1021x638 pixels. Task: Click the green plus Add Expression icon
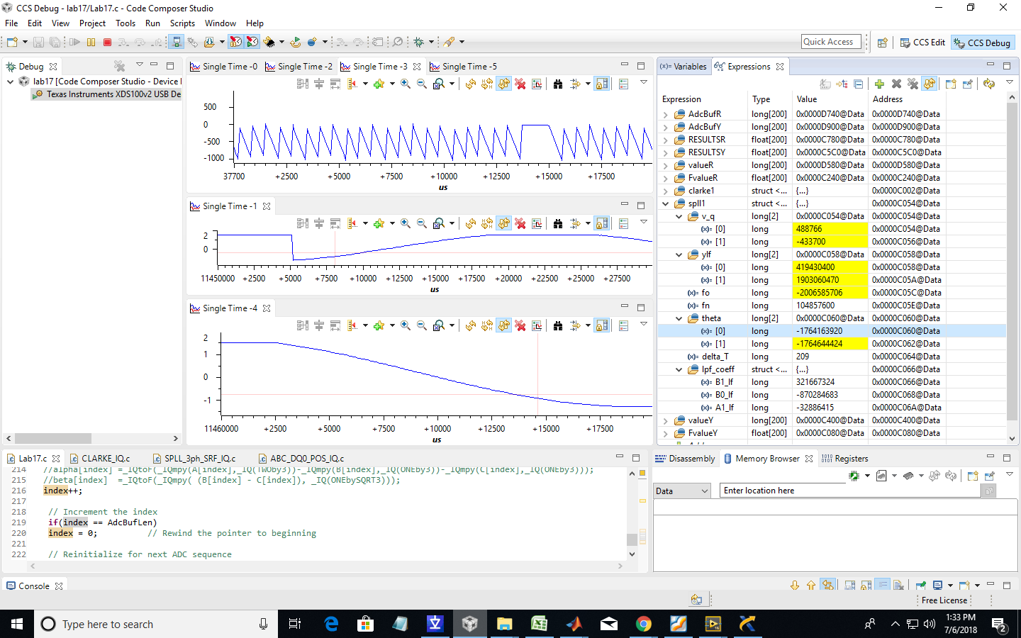coord(879,84)
